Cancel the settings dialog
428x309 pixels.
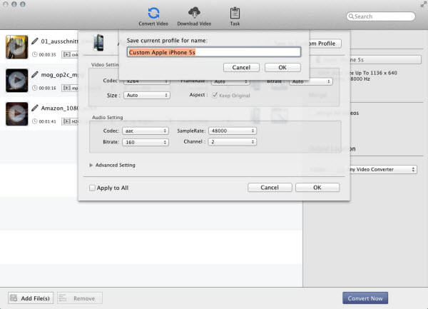pyautogui.click(x=270, y=188)
